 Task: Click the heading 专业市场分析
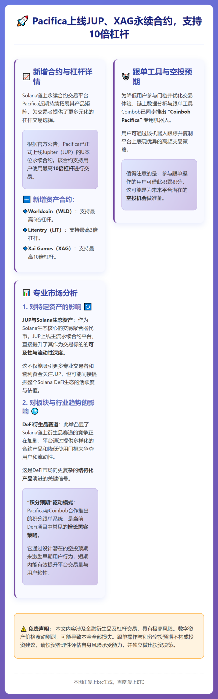(x=55, y=293)
